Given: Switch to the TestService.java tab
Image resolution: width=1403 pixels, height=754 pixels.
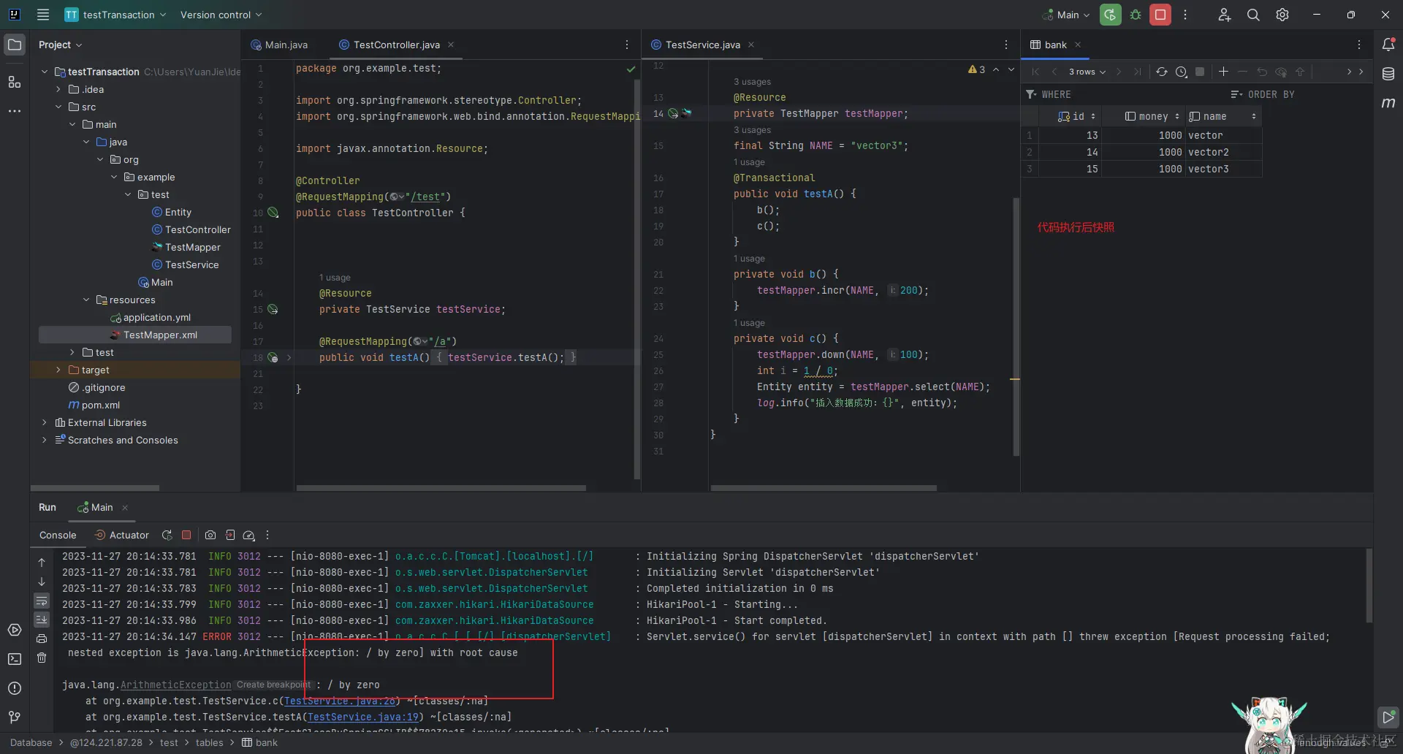Looking at the screenshot, I should (702, 45).
